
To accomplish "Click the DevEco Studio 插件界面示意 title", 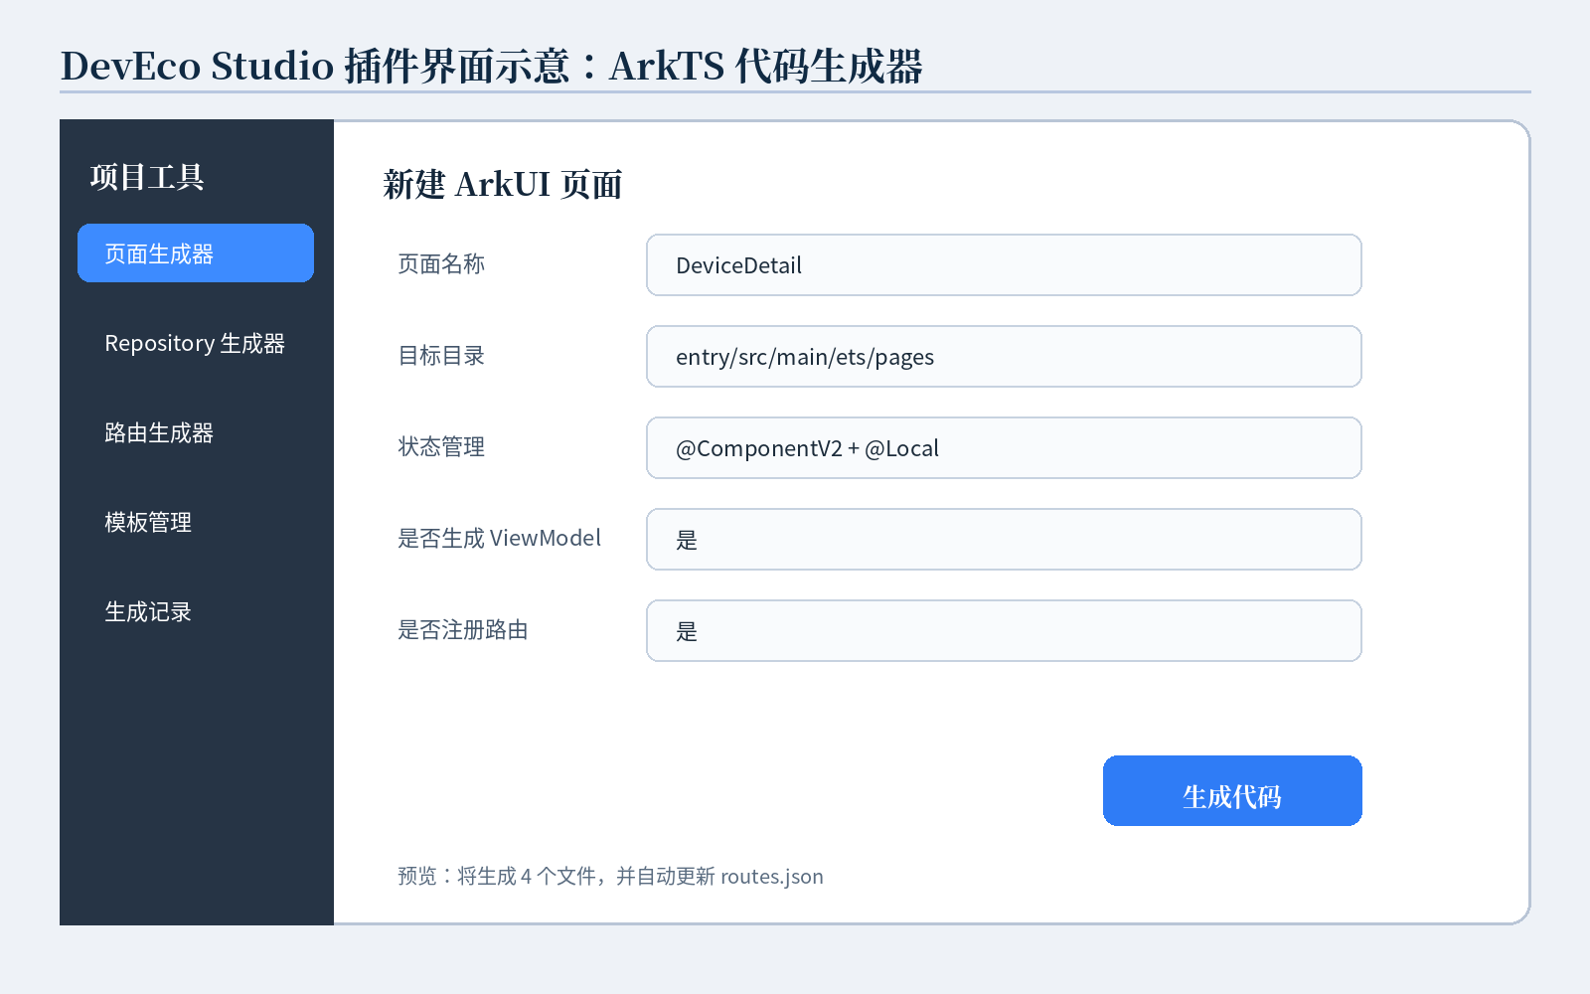I will [492, 67].
